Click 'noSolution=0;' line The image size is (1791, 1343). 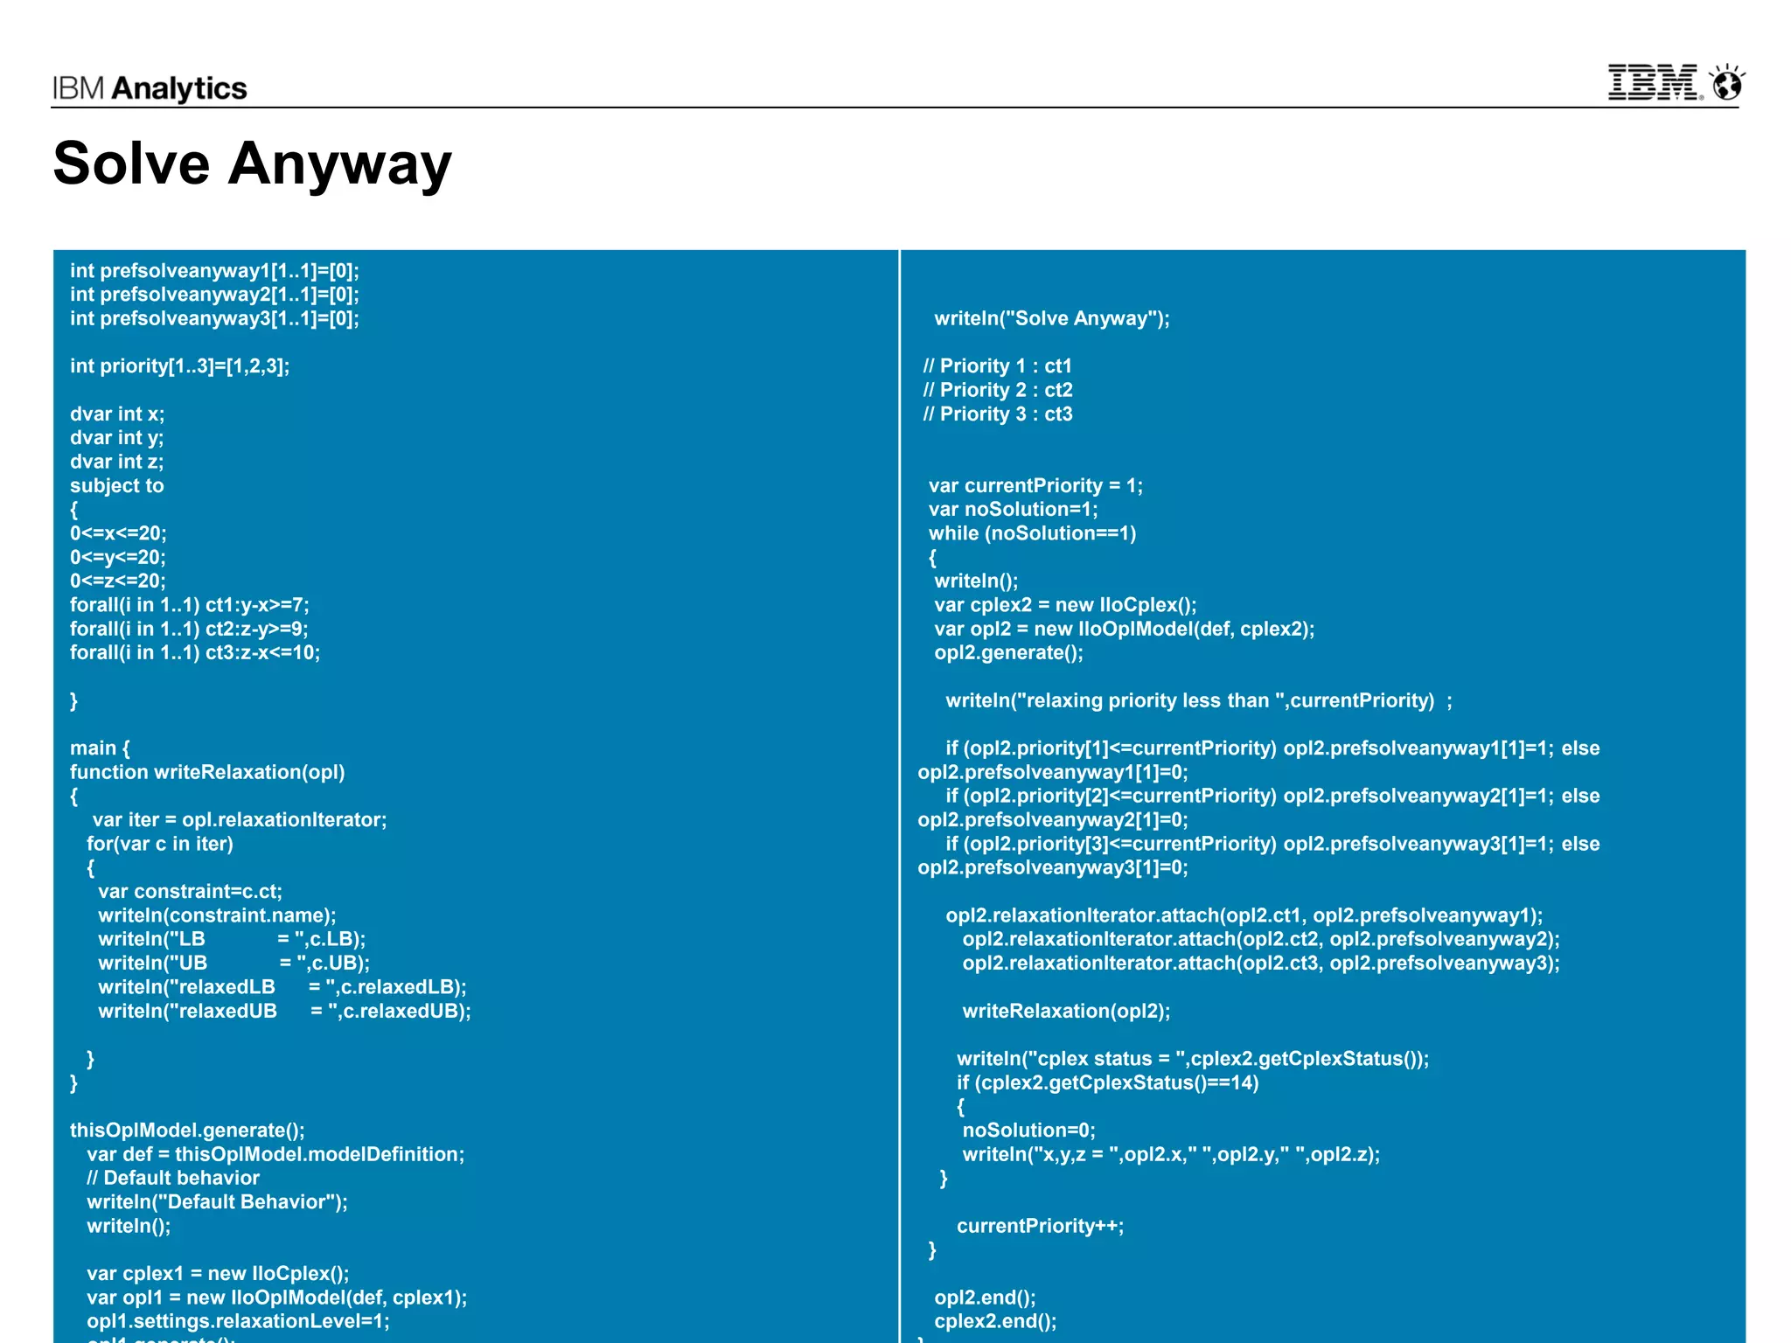[x=1029, y=1131]
